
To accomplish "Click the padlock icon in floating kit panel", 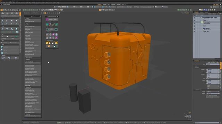I will [x=47, y=38].
